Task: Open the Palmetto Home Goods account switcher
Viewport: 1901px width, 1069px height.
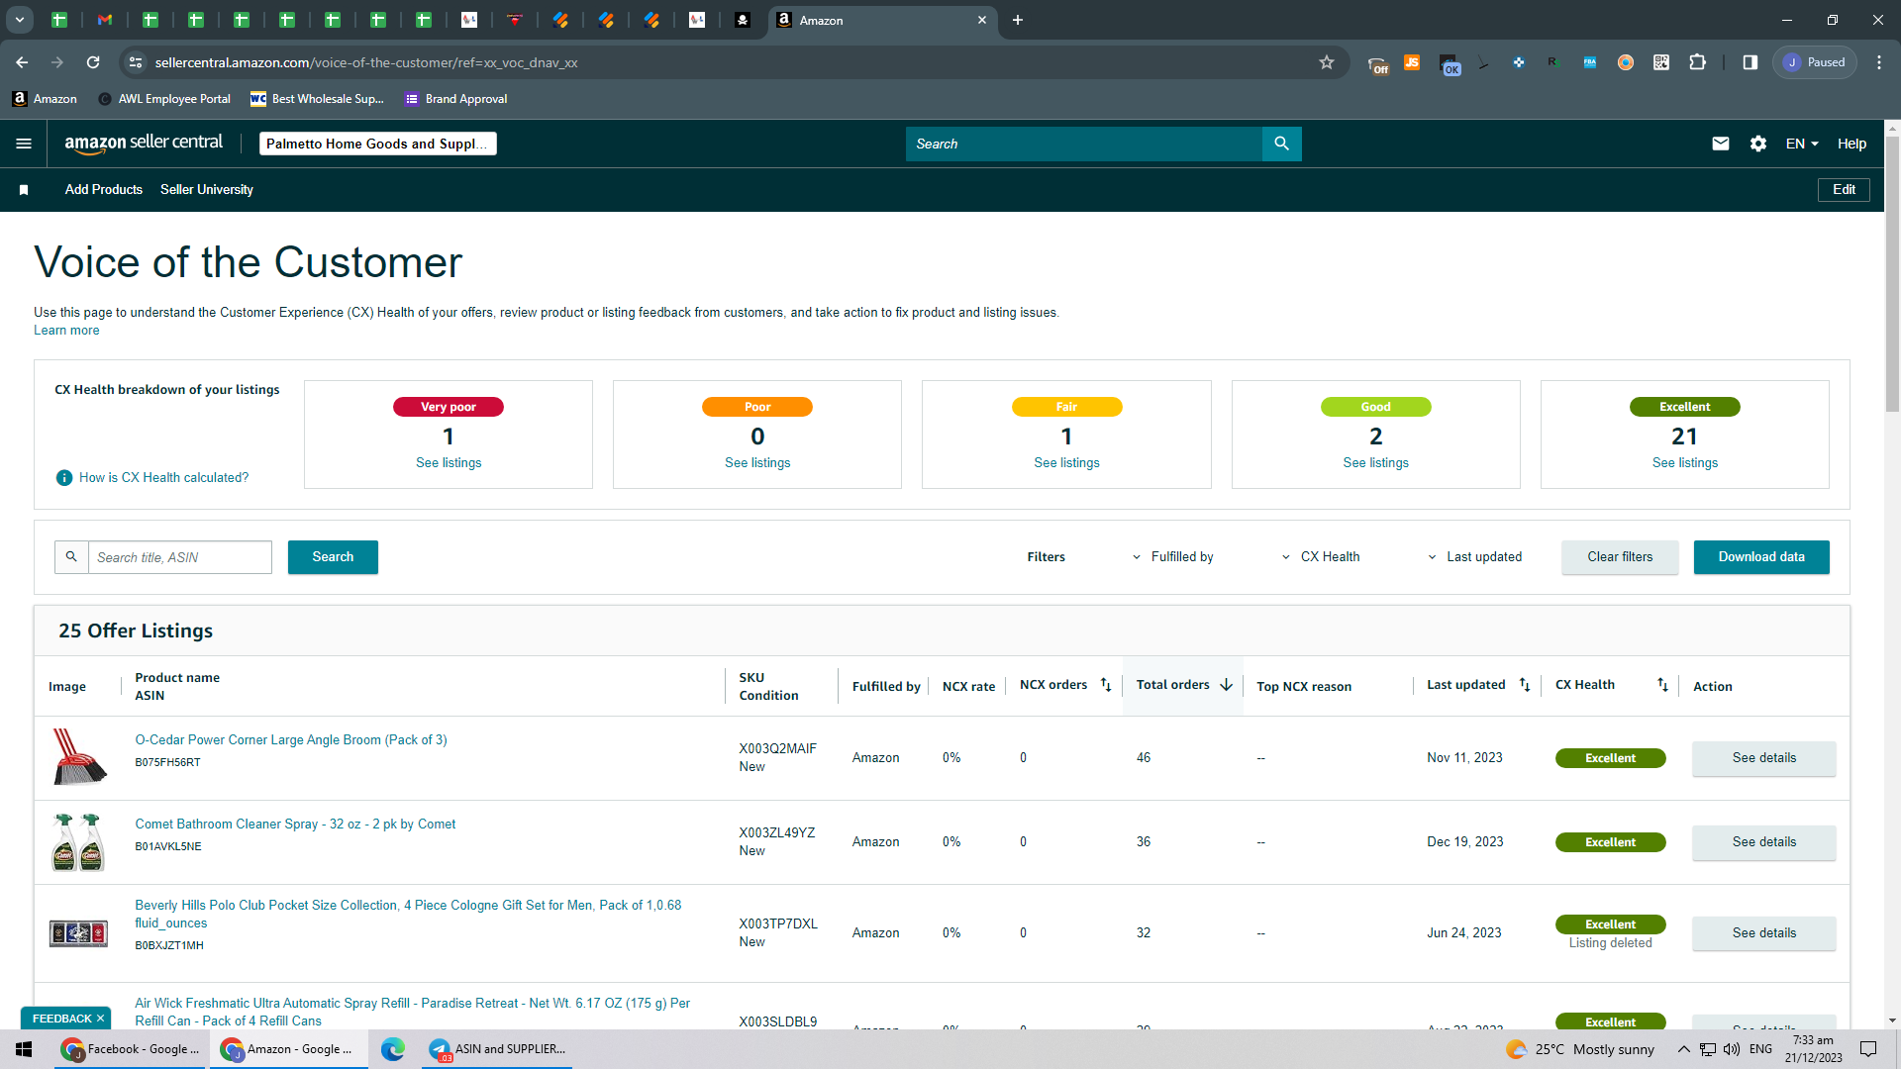Action: 378,144
